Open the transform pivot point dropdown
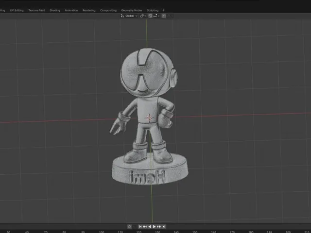The width and height of the screenshot is (311, 233). pos(143,16)
